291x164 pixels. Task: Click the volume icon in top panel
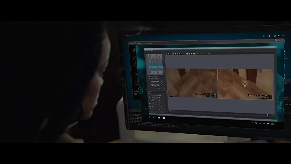(264, 36)
